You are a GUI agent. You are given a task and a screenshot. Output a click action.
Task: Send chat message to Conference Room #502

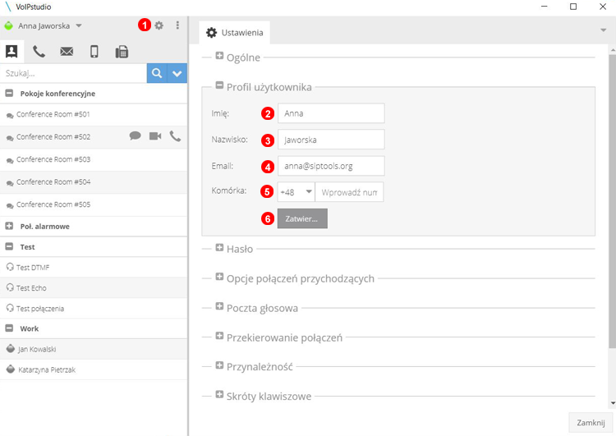pyautogui.click(x=136, y=136)
